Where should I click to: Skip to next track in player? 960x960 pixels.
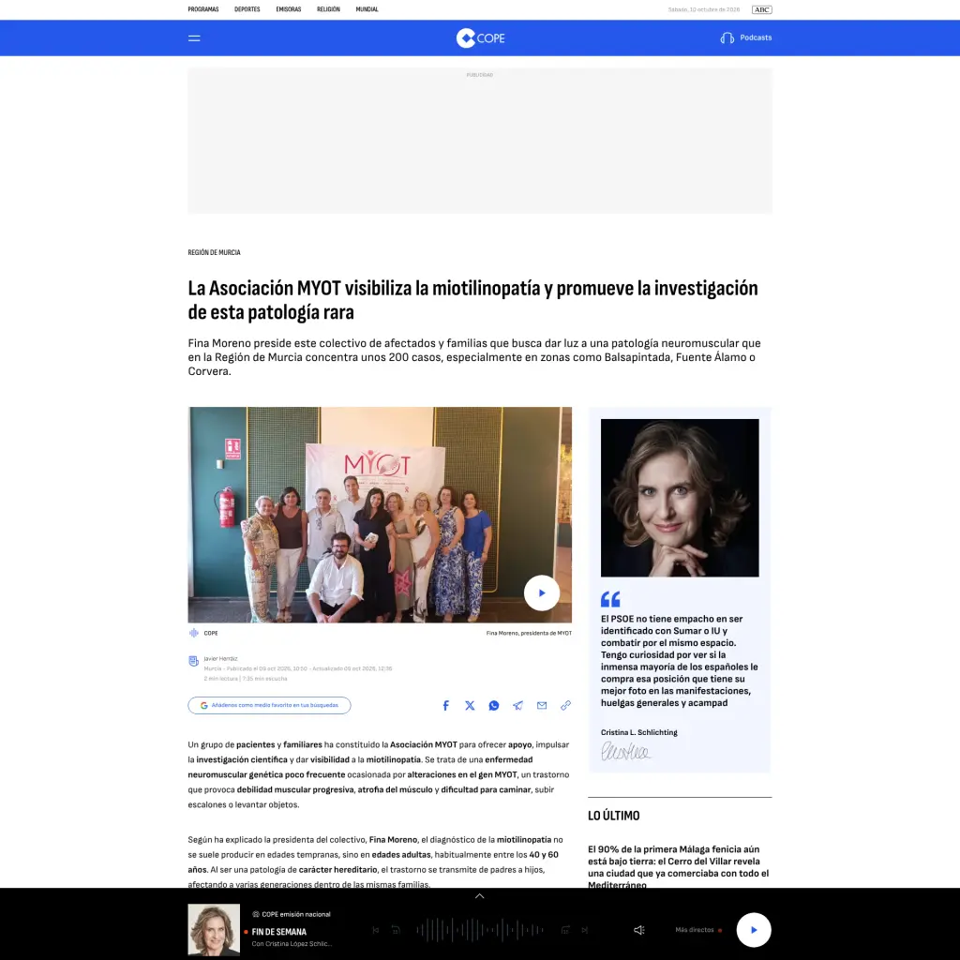pos(585,930)
